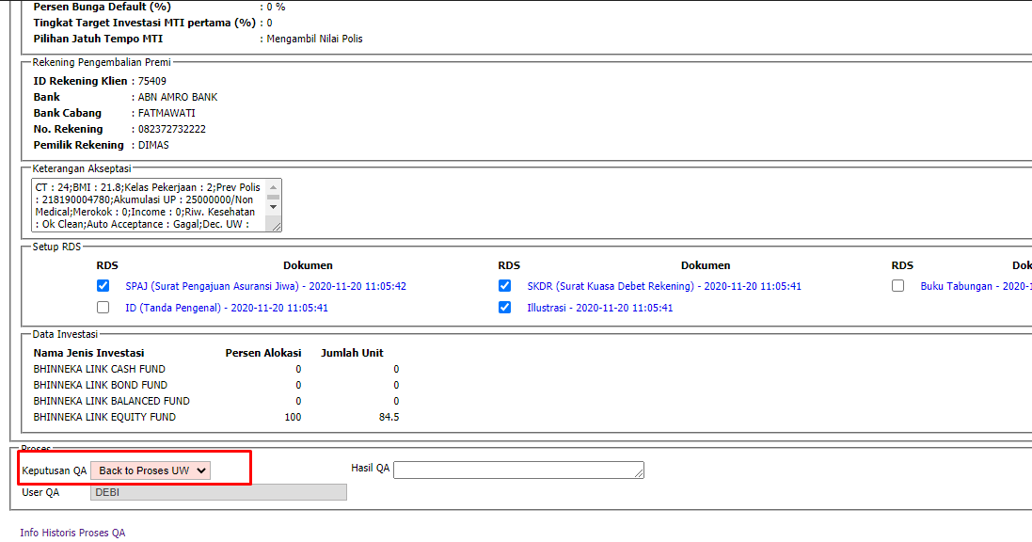Click the Keterangan Akseptasi scrollbar thumb
Image resolution: width=1032 pixels, height=542 pixels.
point(274,197)
